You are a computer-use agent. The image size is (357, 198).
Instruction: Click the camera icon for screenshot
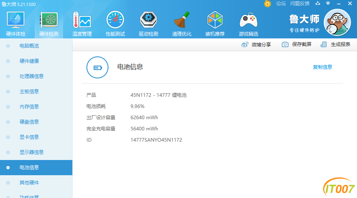[285, 44]
